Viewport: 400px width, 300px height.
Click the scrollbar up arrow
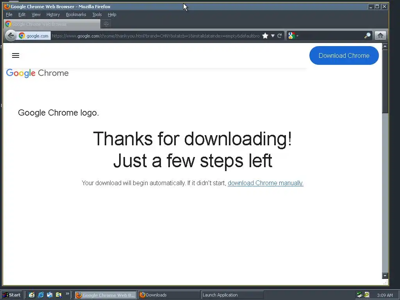coord(385,46)
